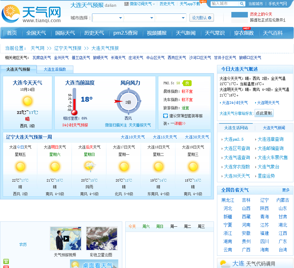Screen dimensions: 294x268
Task: Open 手机天气网 top link
Action: 278,4
